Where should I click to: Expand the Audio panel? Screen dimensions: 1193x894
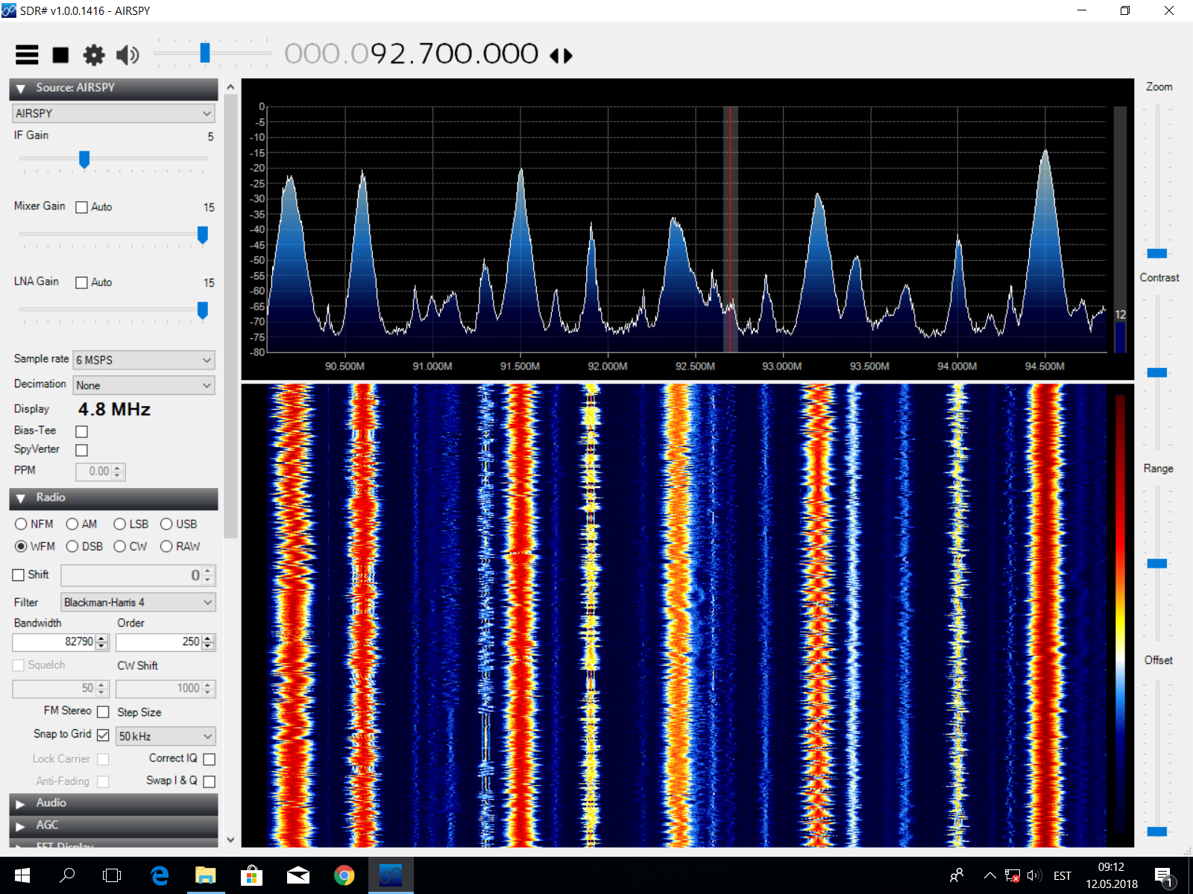click(113, 803)
